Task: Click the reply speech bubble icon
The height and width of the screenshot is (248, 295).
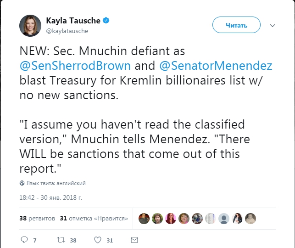Action: pyautogui.click(x=25, y=240)
